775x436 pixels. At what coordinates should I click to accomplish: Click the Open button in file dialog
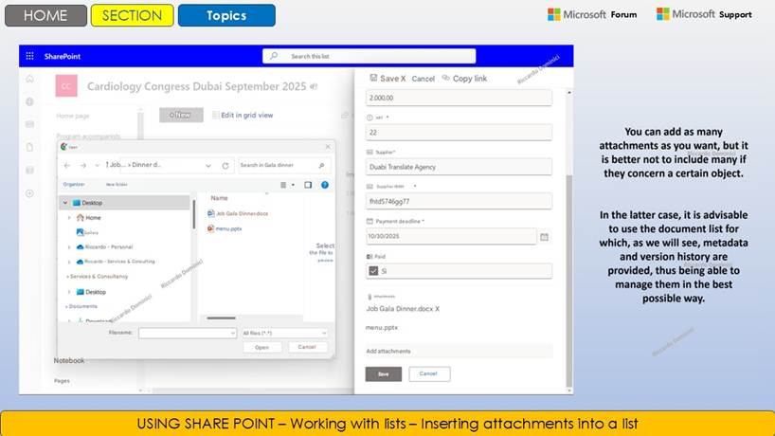point(261,347)
